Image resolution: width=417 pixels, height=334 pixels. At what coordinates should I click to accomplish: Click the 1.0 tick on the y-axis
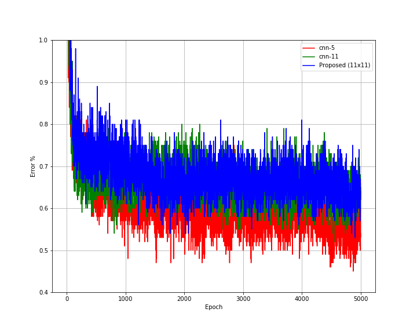[43, 40]
